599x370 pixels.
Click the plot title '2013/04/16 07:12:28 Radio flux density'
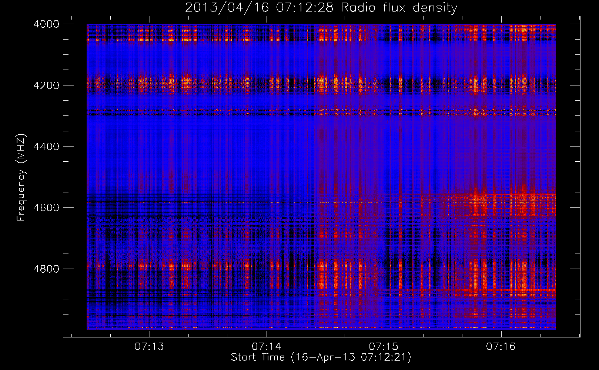click(x=321, y=7)
